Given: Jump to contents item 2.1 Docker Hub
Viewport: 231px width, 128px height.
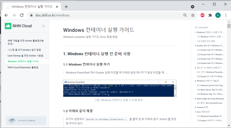Looking at the screenshot, I should coord(210,50).
